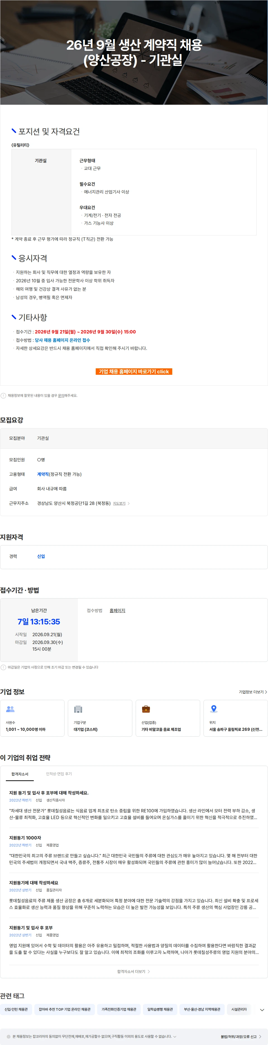Click the 서울 송파구 올림픽로 269 location card
The image size is (268, 1045).
[x=236, y=718]
